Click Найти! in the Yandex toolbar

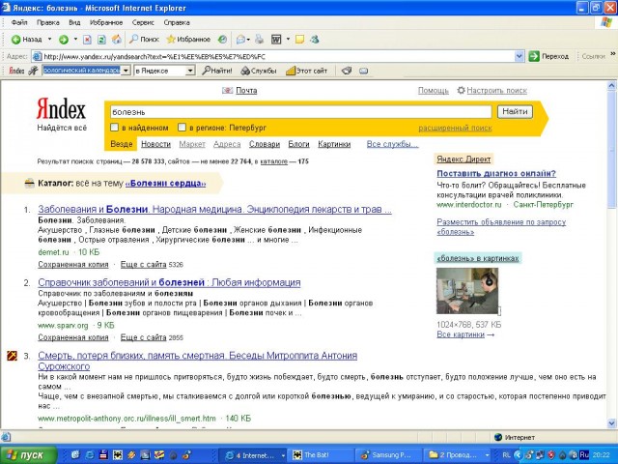217,71
